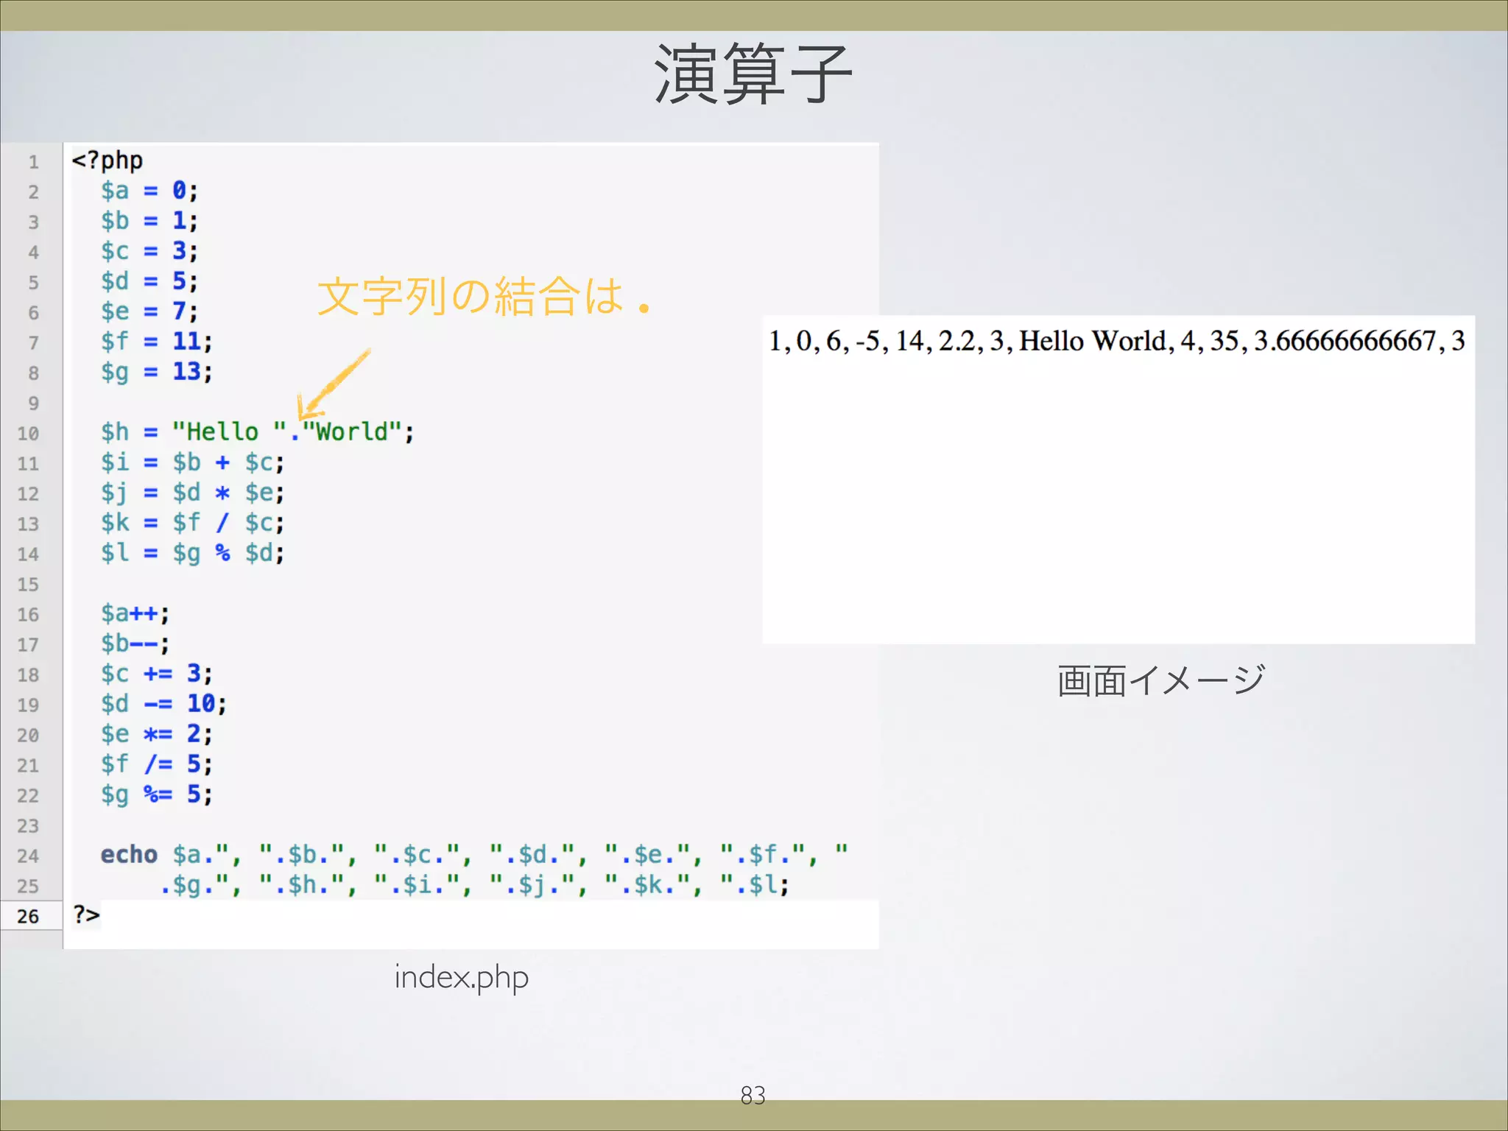Click line number 1 in the gutter
1508x1131 pixels.
(x=33, y=162)
